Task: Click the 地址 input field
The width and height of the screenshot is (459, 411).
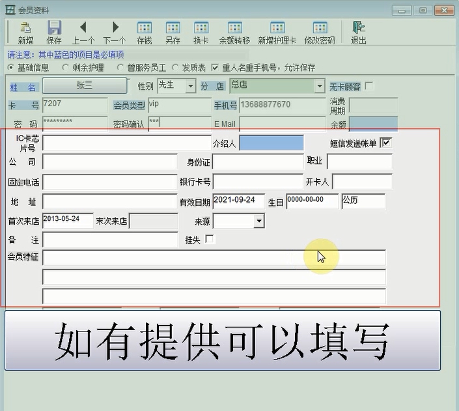Action: pyautogui.click(x=110, y=201)
